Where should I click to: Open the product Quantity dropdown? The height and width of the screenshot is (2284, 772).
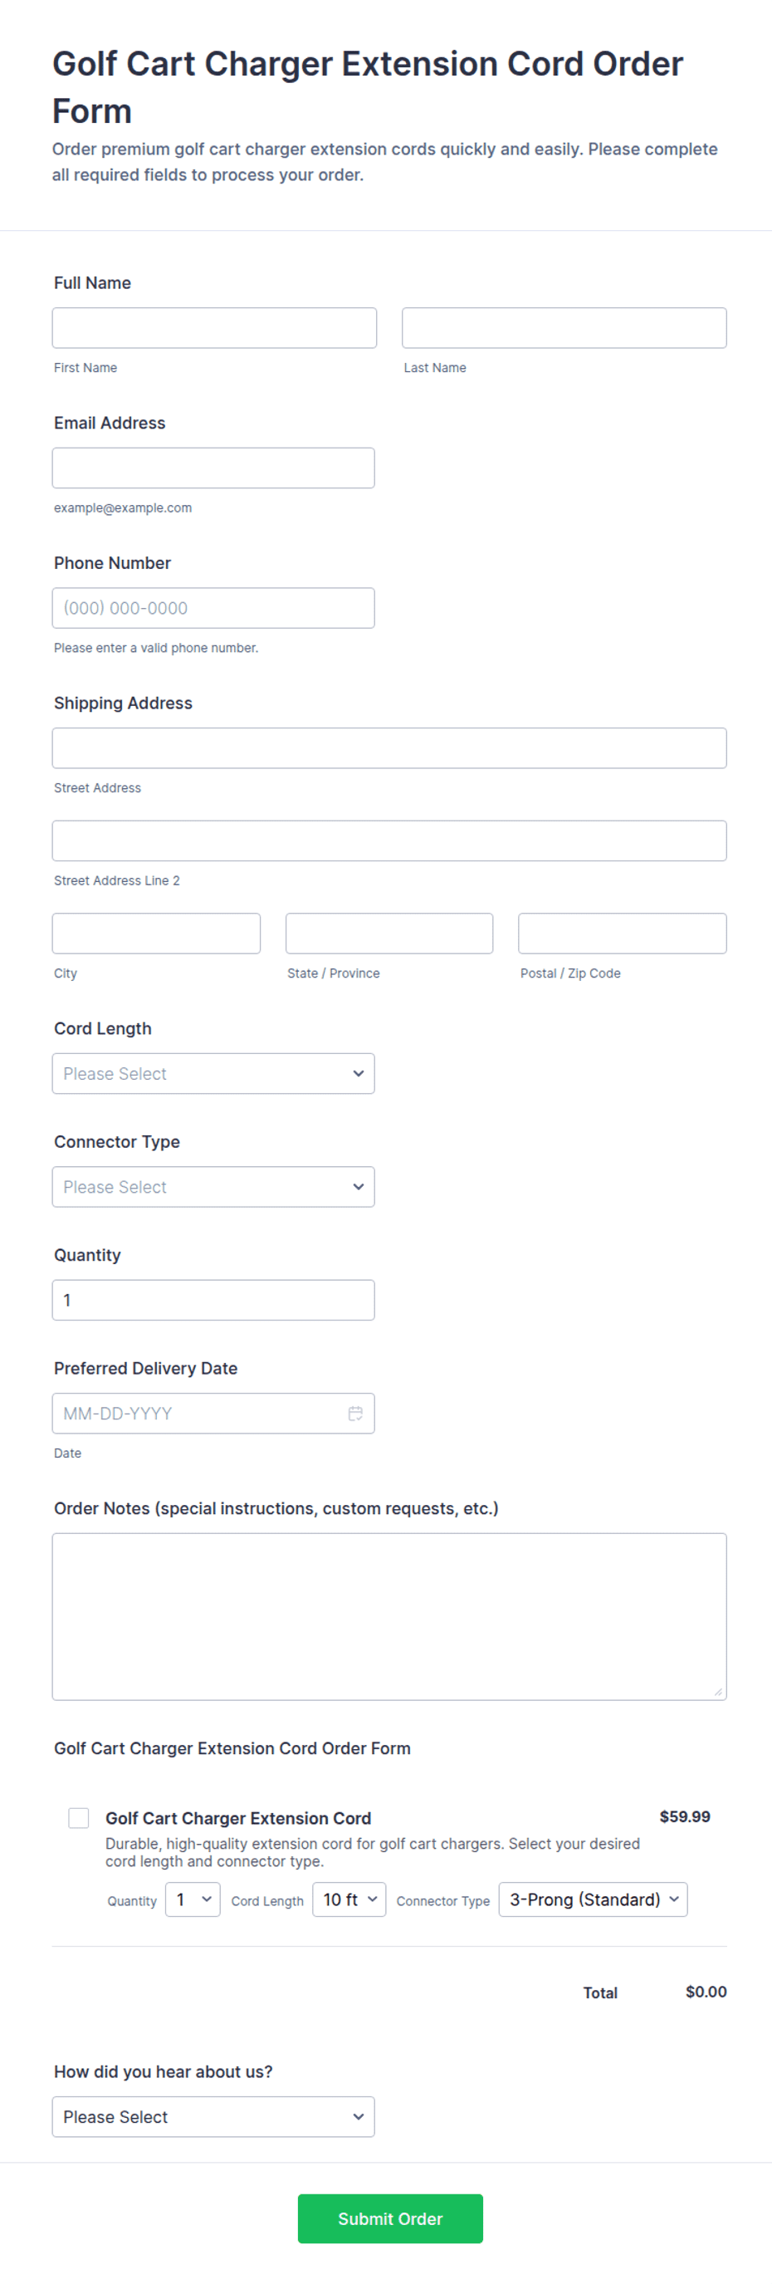(193, 1900)
